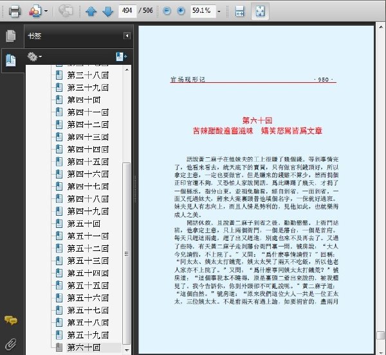Toggle fit full page view icon
The height and width of the screenshot is (355, 386).
pos(260,12)
